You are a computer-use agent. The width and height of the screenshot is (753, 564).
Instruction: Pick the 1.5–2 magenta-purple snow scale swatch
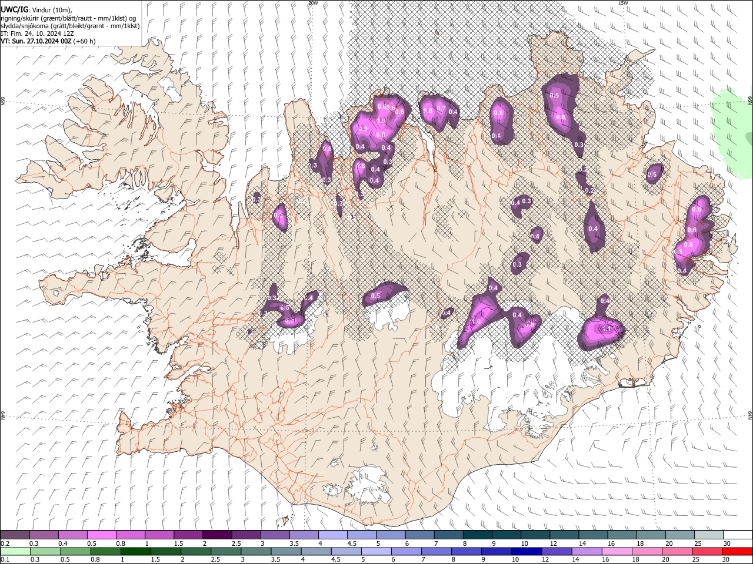pos(188,535)
